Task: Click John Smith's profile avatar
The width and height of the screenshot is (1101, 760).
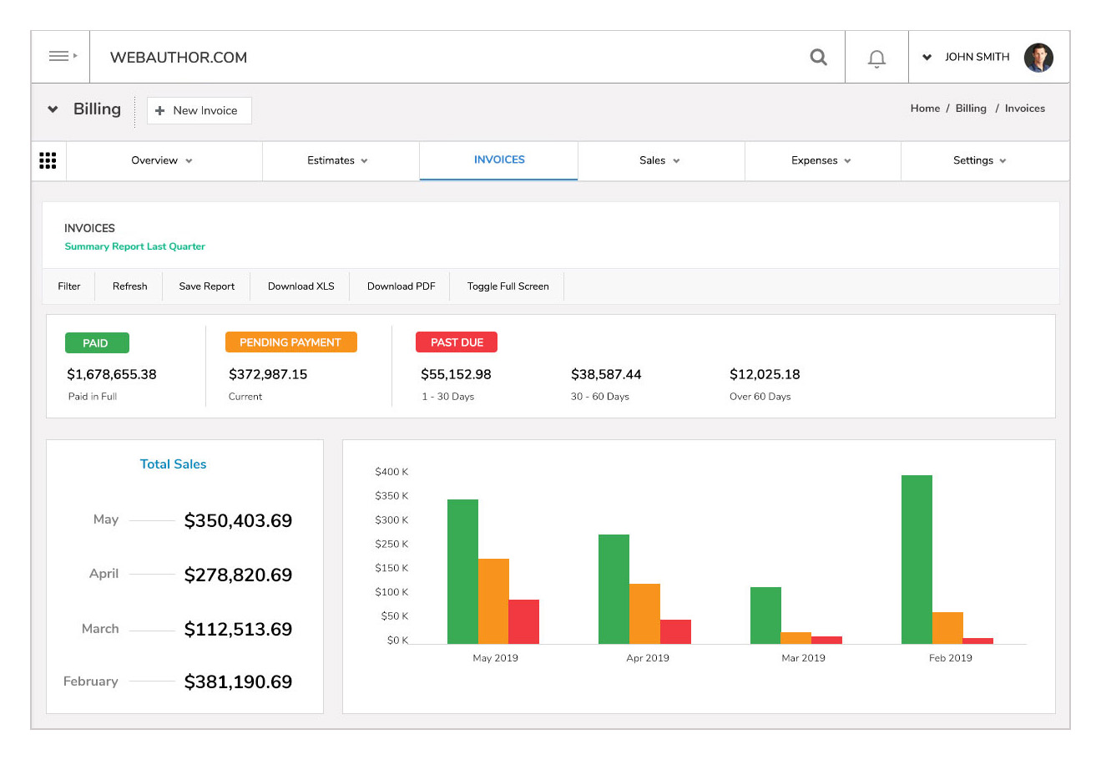Action: pos(1038,58)
